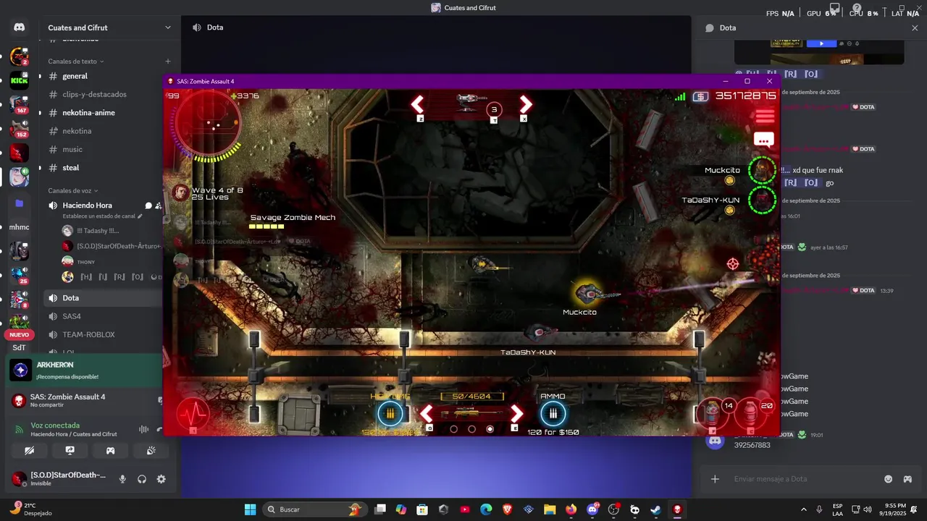Play the video thumbnail in Dota chat

tap(821, 43)
